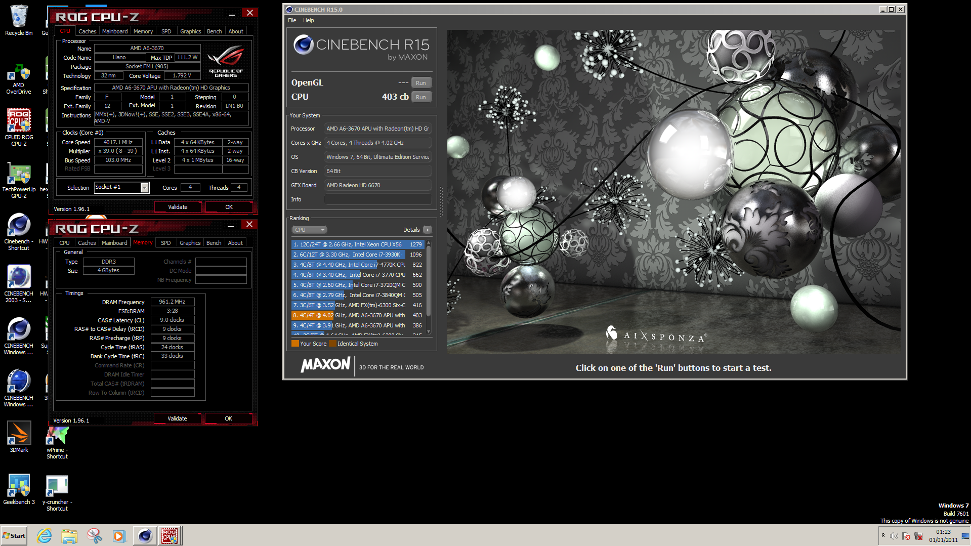Open the Recycle Bin desktop icon
The image size is (971, 546).
(19, 20)
